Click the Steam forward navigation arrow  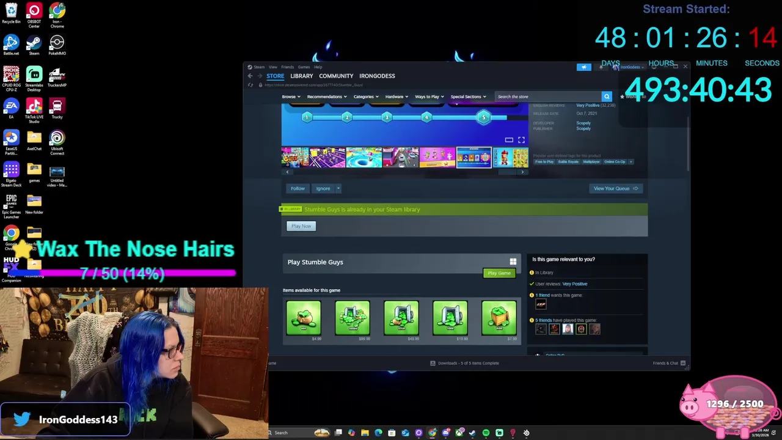(260, 76)
